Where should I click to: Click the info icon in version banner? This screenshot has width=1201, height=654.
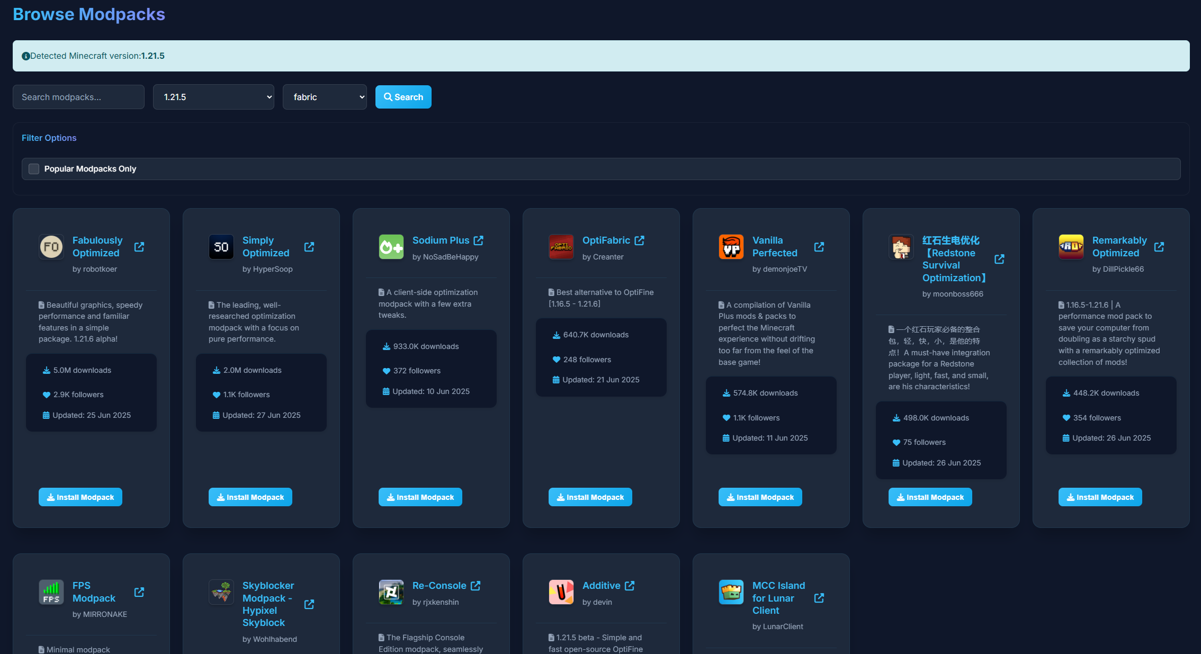(25, 56)
